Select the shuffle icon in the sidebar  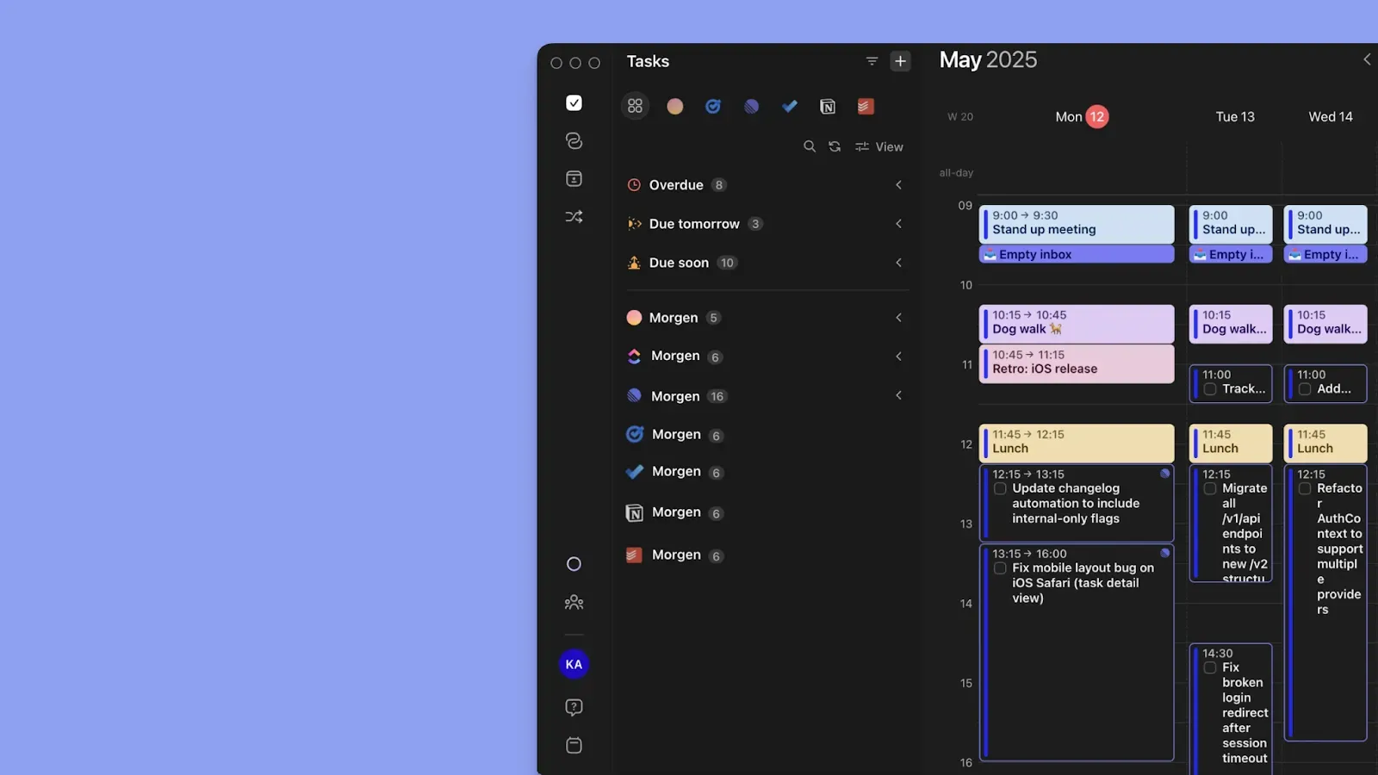click(574, 216)
